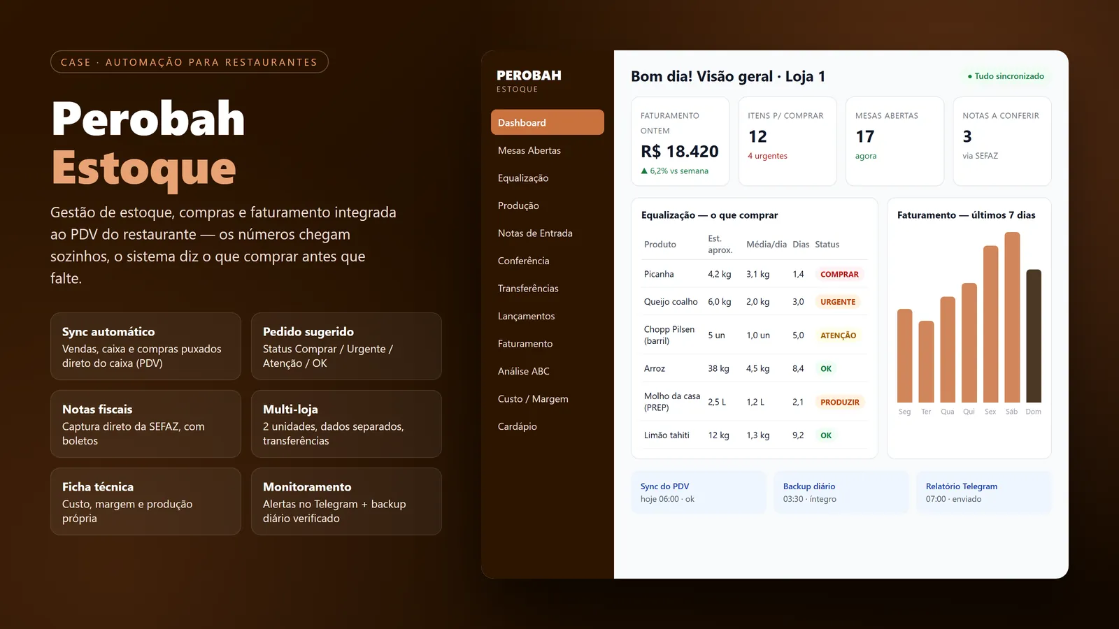
Task: Click the Mesas Abertas 17 card
Action: point(895,141)
